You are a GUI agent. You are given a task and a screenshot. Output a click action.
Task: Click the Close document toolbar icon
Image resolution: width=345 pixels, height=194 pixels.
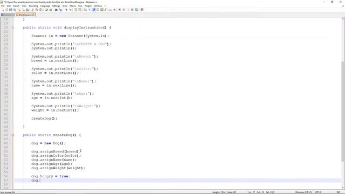coord(19,10)
